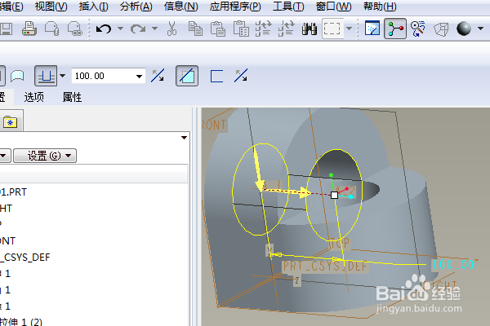
Task: Open the model tree panel dropdown arrow
Action: [x=184, y=138]
